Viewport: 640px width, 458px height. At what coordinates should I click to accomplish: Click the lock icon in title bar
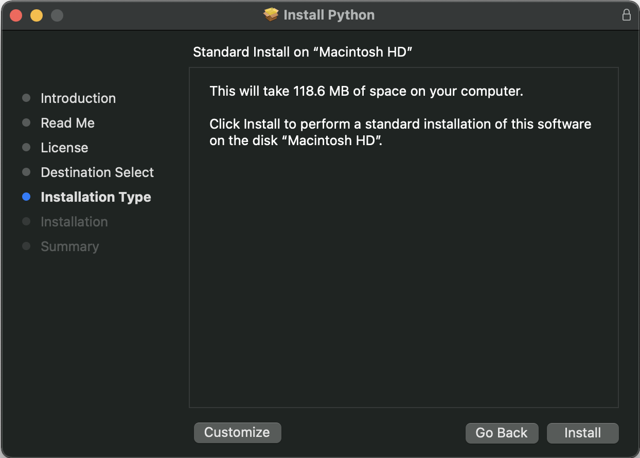[626, 15]
